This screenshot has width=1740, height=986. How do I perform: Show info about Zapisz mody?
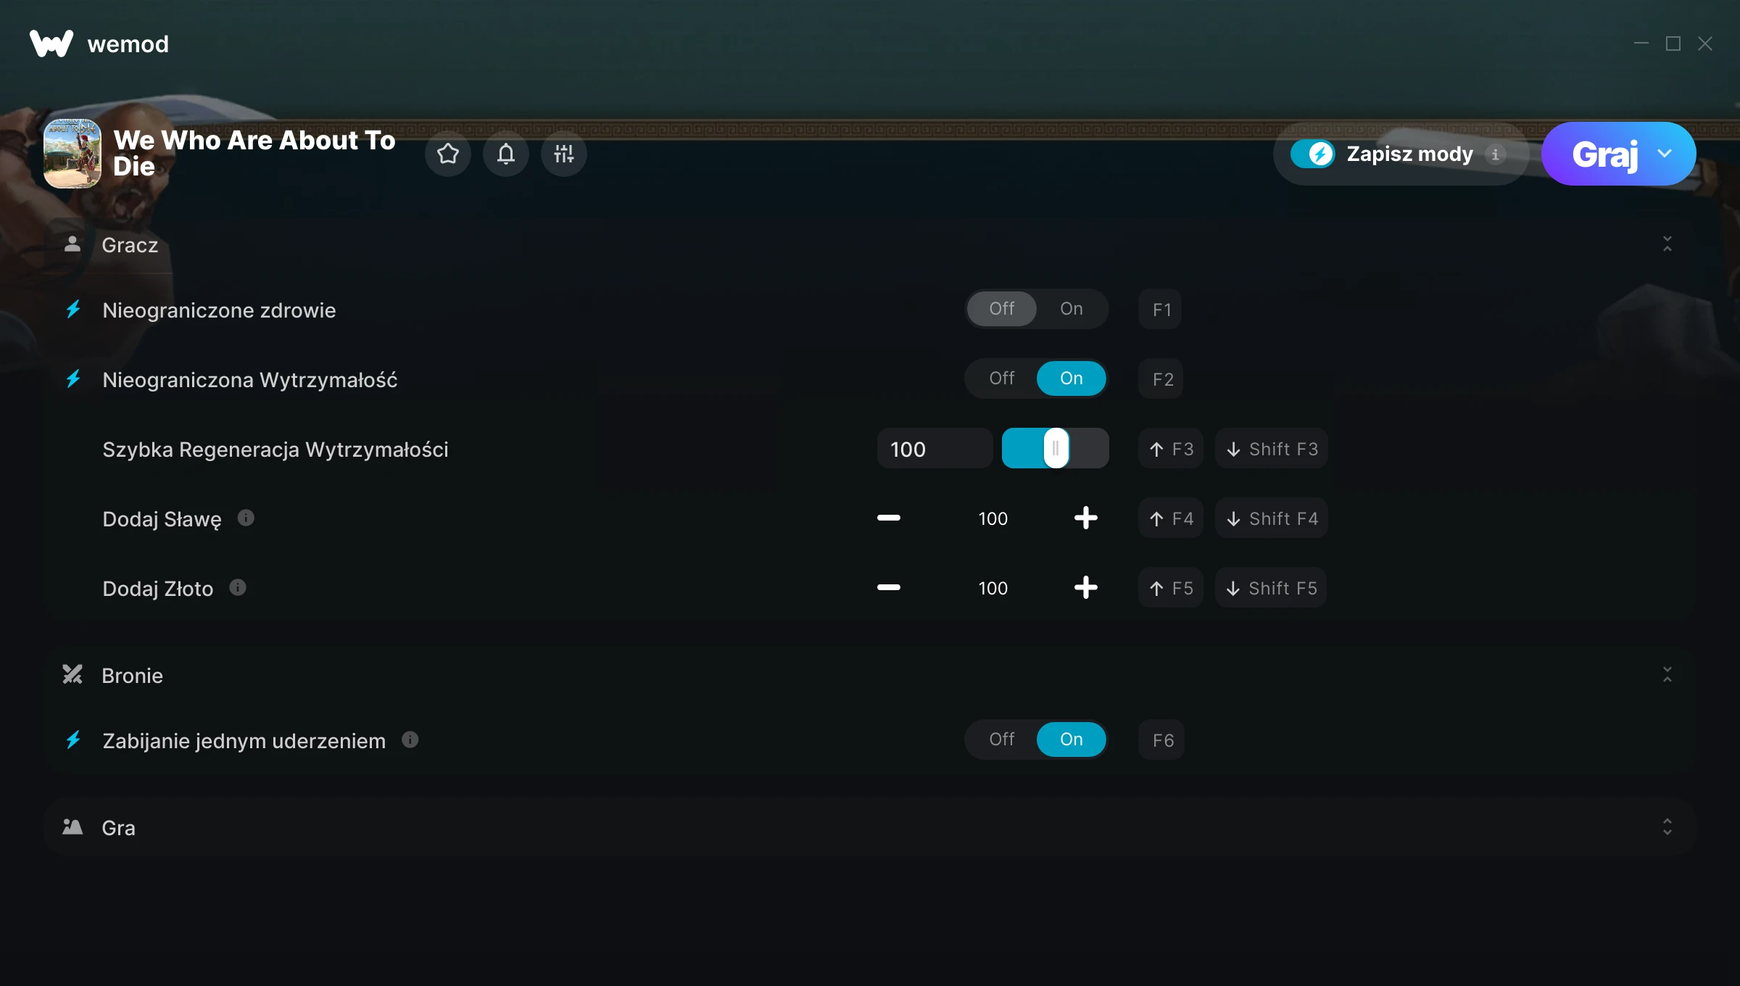tap(1495, 154)
